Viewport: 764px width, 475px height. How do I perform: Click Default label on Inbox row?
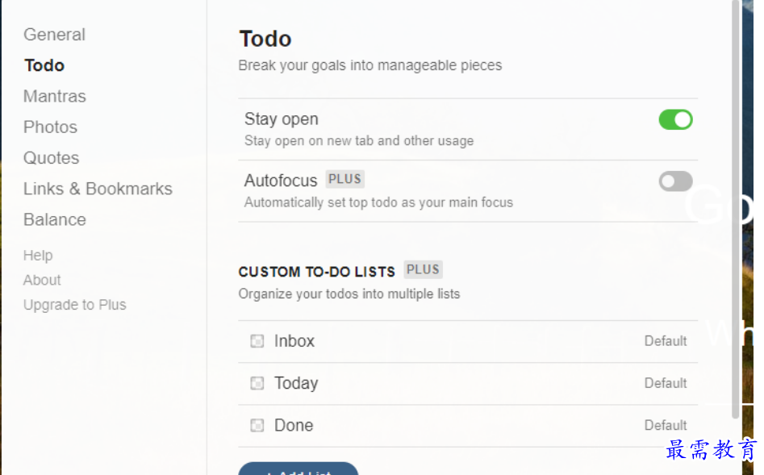pyautogui.click(x=666, y=341)
